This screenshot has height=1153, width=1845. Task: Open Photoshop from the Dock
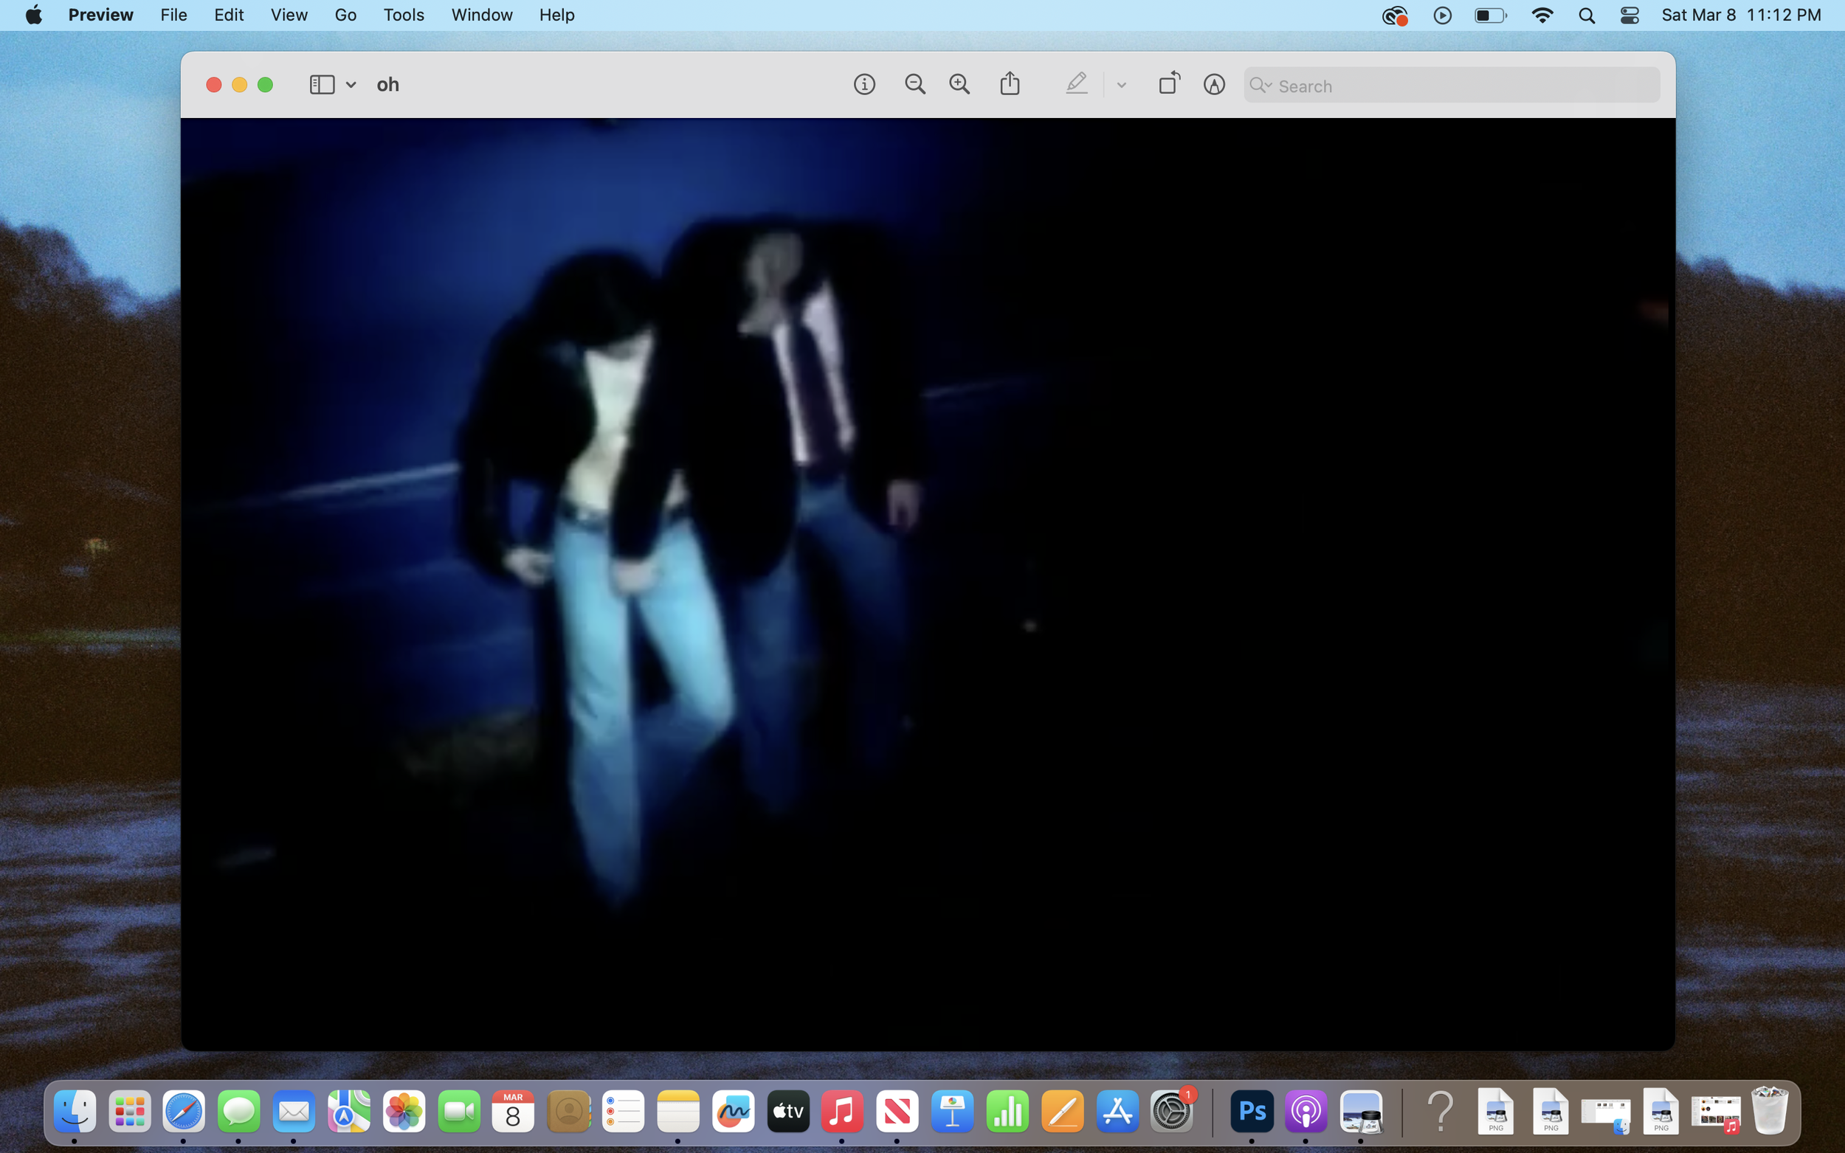[x=1252, y=1112]
